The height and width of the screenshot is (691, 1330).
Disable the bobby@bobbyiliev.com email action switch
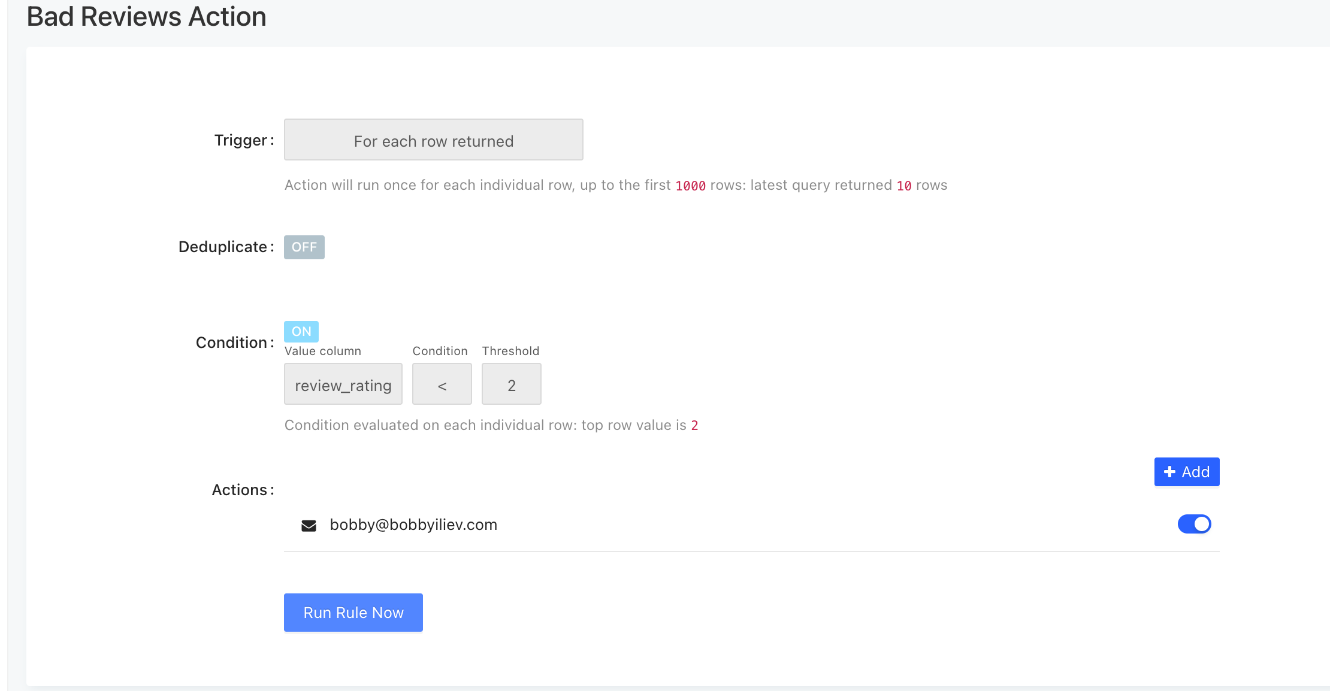1194,524
